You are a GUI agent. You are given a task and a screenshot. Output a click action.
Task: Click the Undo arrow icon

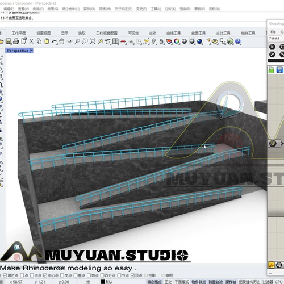[55, 41]
